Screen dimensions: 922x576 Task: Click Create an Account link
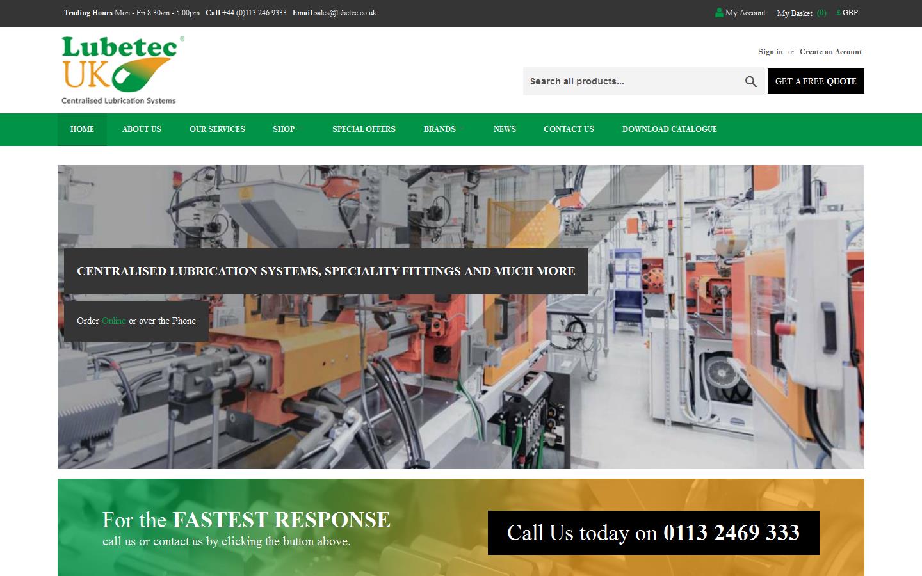click(830, 52)
